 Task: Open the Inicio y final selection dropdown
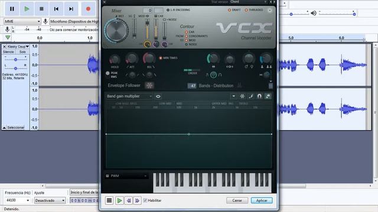(x=84, y=193)
